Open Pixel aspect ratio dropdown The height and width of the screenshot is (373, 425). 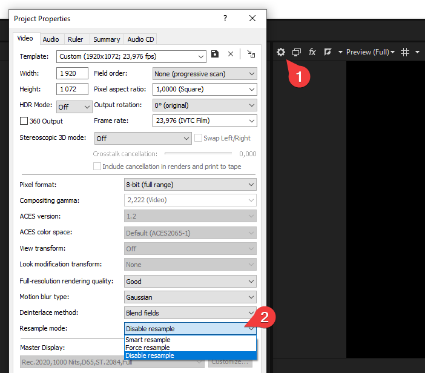click(x=205, y=89)
